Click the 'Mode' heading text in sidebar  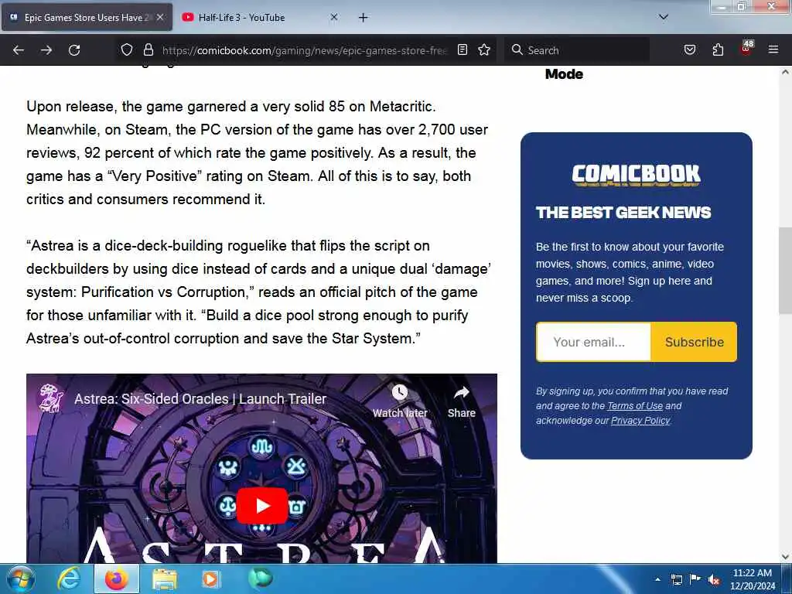564,74
